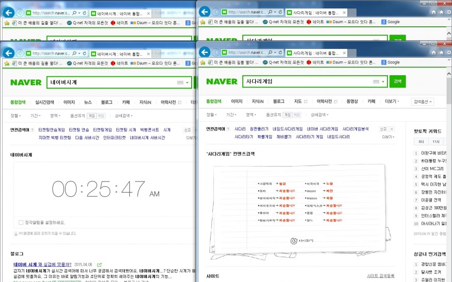
Task: Enable the 정각알림 alarm checkbox under the clock
Action: pyautogui.click(x=21, y=223)
